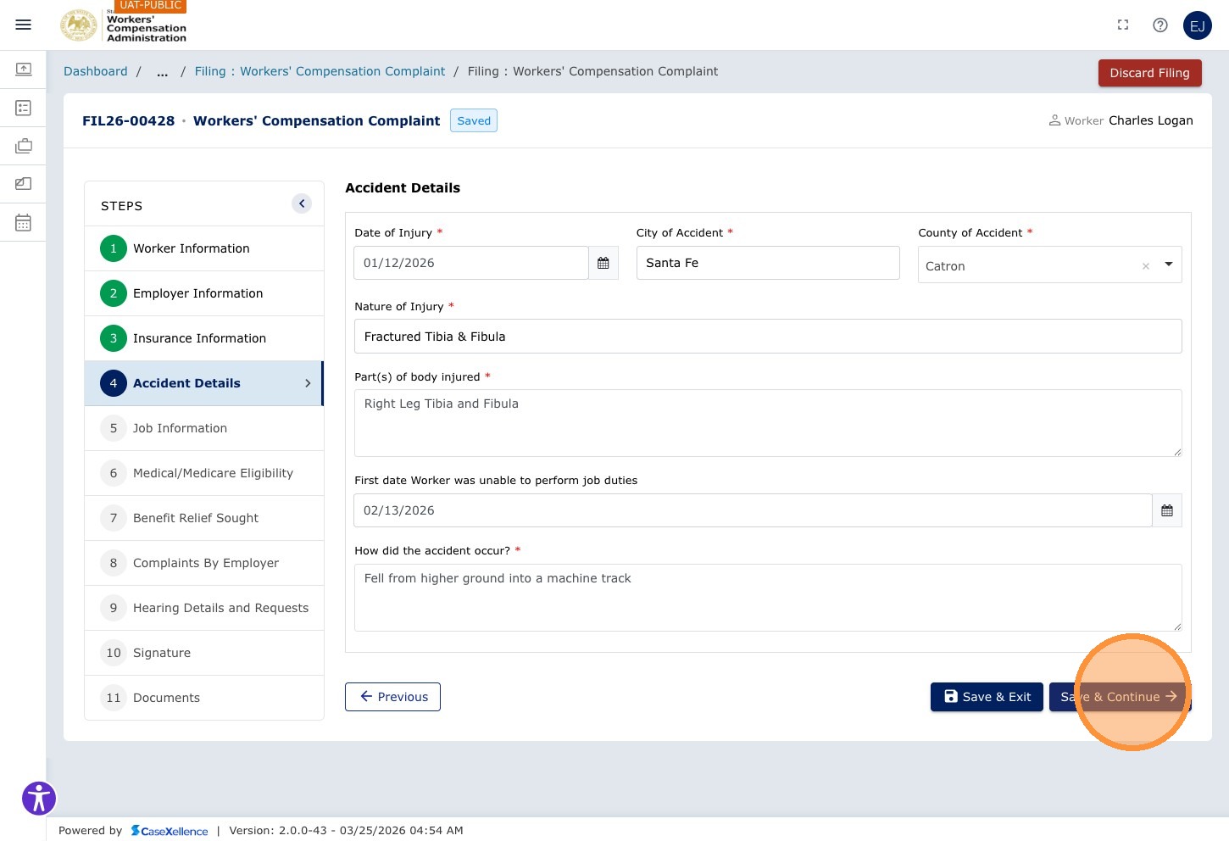Click the CaseXellence footer logo
The height and width of the screenshot is (841, 1229).
click(x=170, y=831)
